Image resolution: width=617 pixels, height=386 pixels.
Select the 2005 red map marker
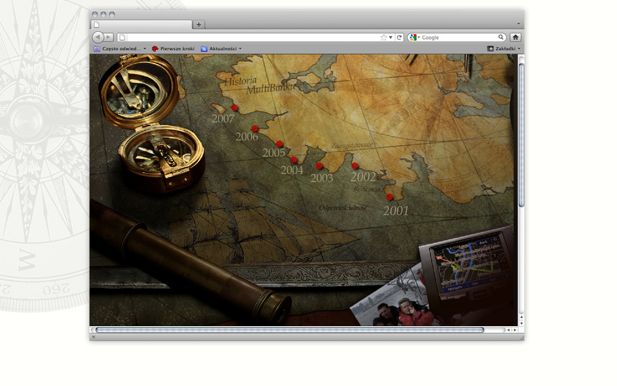(x=279, y=143)
